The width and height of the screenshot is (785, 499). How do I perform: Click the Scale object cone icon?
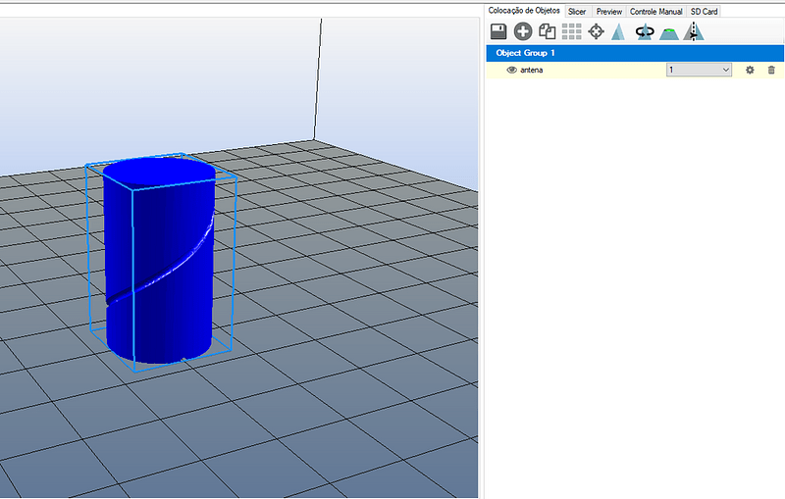pos(619,31)
